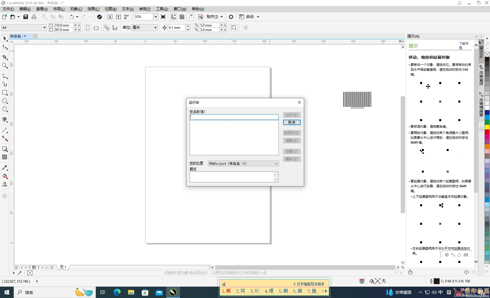
Task: Open the 效果(C) menu
Action: 93,9
